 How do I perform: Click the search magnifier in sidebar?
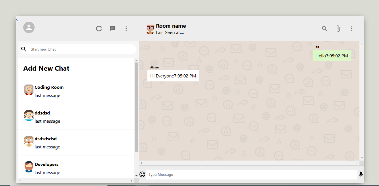[x=24, y=49]
